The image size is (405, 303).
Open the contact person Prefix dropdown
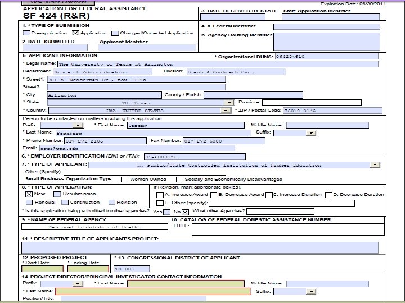[78, 125]
